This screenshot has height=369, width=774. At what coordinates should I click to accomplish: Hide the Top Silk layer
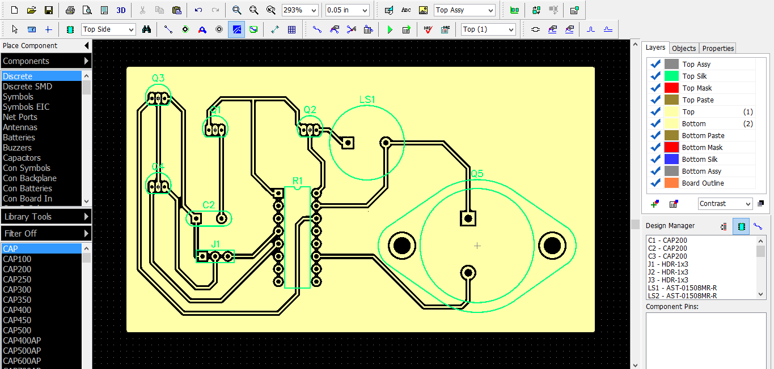pos(655,75)
